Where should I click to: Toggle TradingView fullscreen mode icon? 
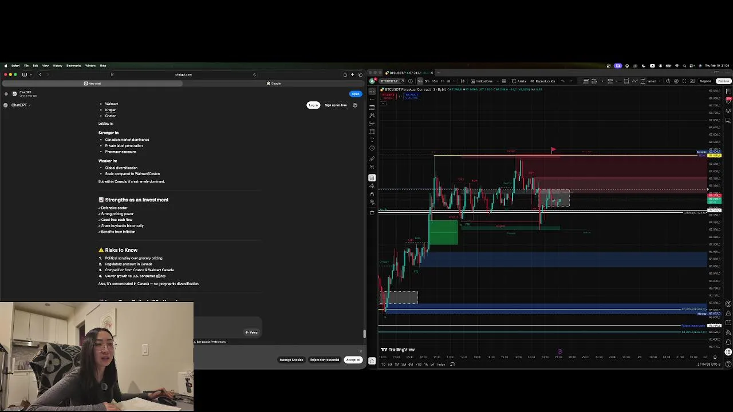684,81
